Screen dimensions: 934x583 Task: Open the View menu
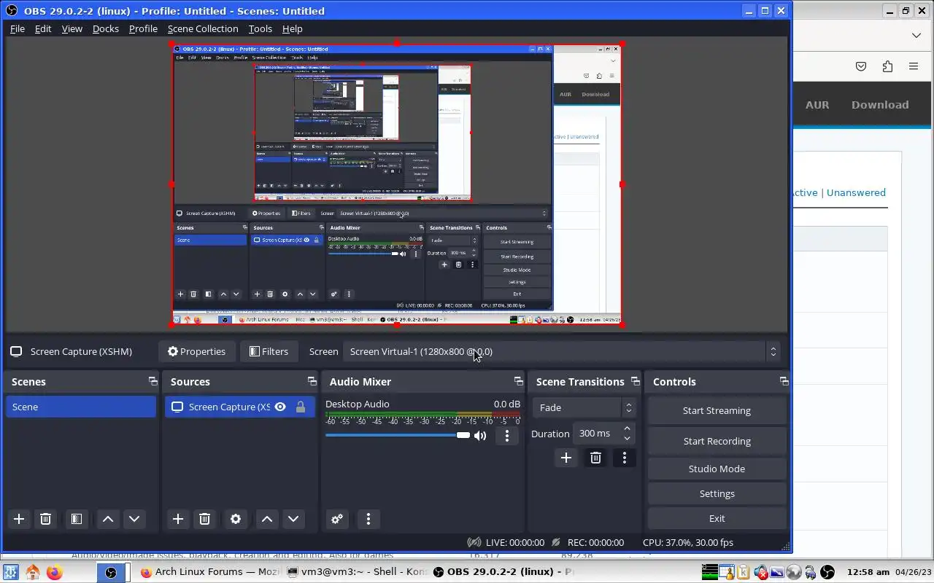tap(72, 28)
